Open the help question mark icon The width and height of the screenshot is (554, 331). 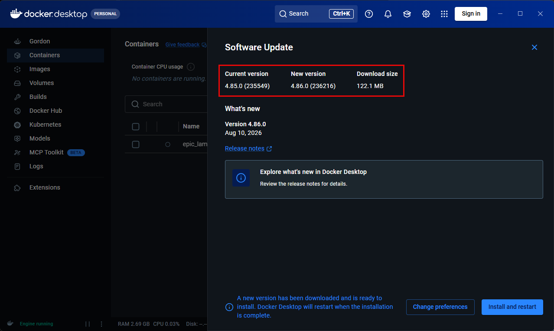click(x=369, y=14)
